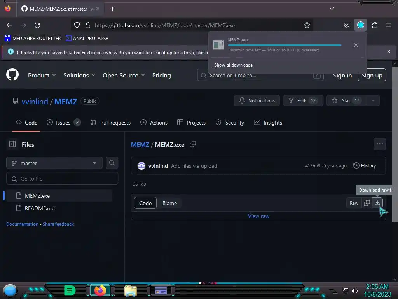Viewport: 398px width, 299px height.
Task: Open the MEDIAFIRE ROULETTER bookmark
Action: coord(33,39)
